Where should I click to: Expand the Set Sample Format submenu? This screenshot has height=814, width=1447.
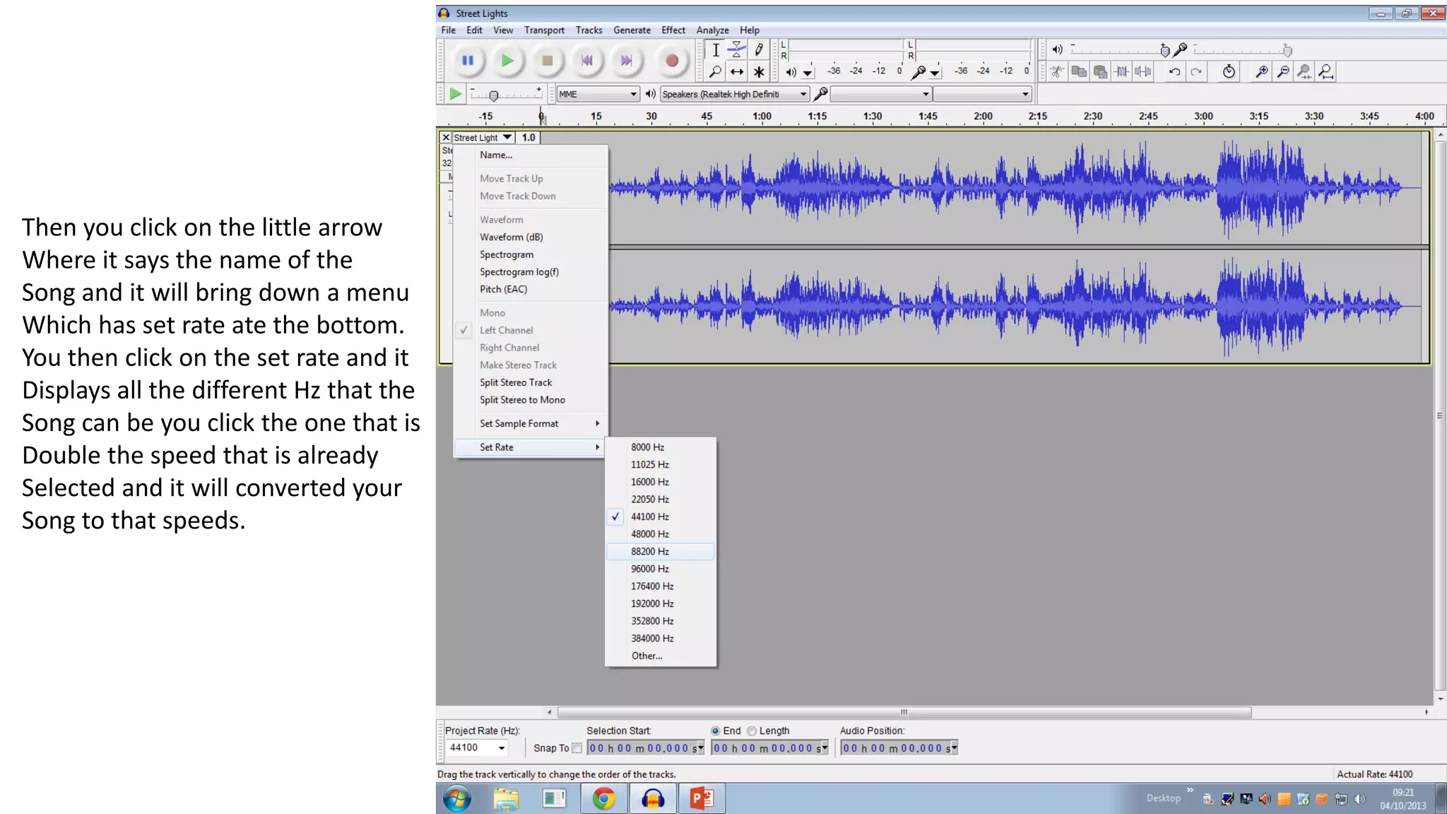point(531,423)
